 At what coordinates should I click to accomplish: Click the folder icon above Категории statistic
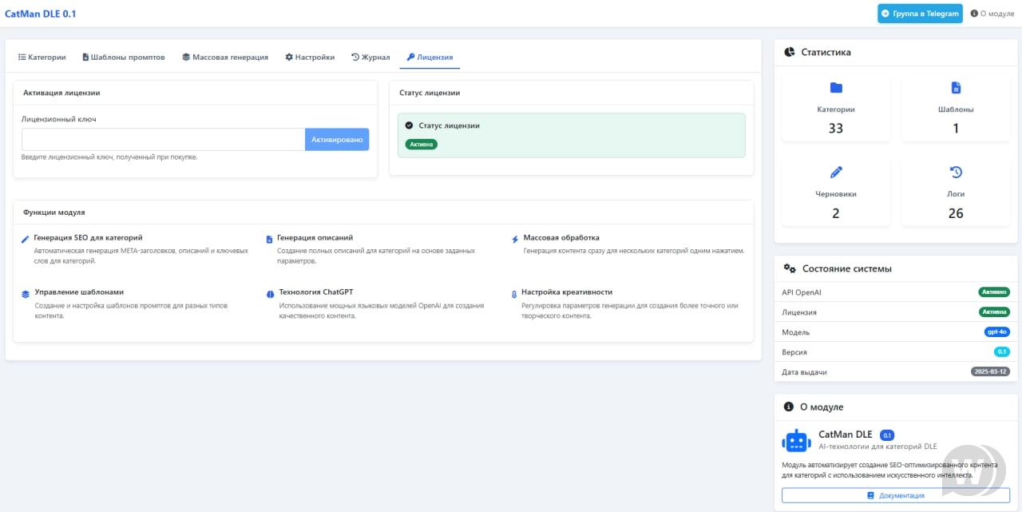coord(836,88)
